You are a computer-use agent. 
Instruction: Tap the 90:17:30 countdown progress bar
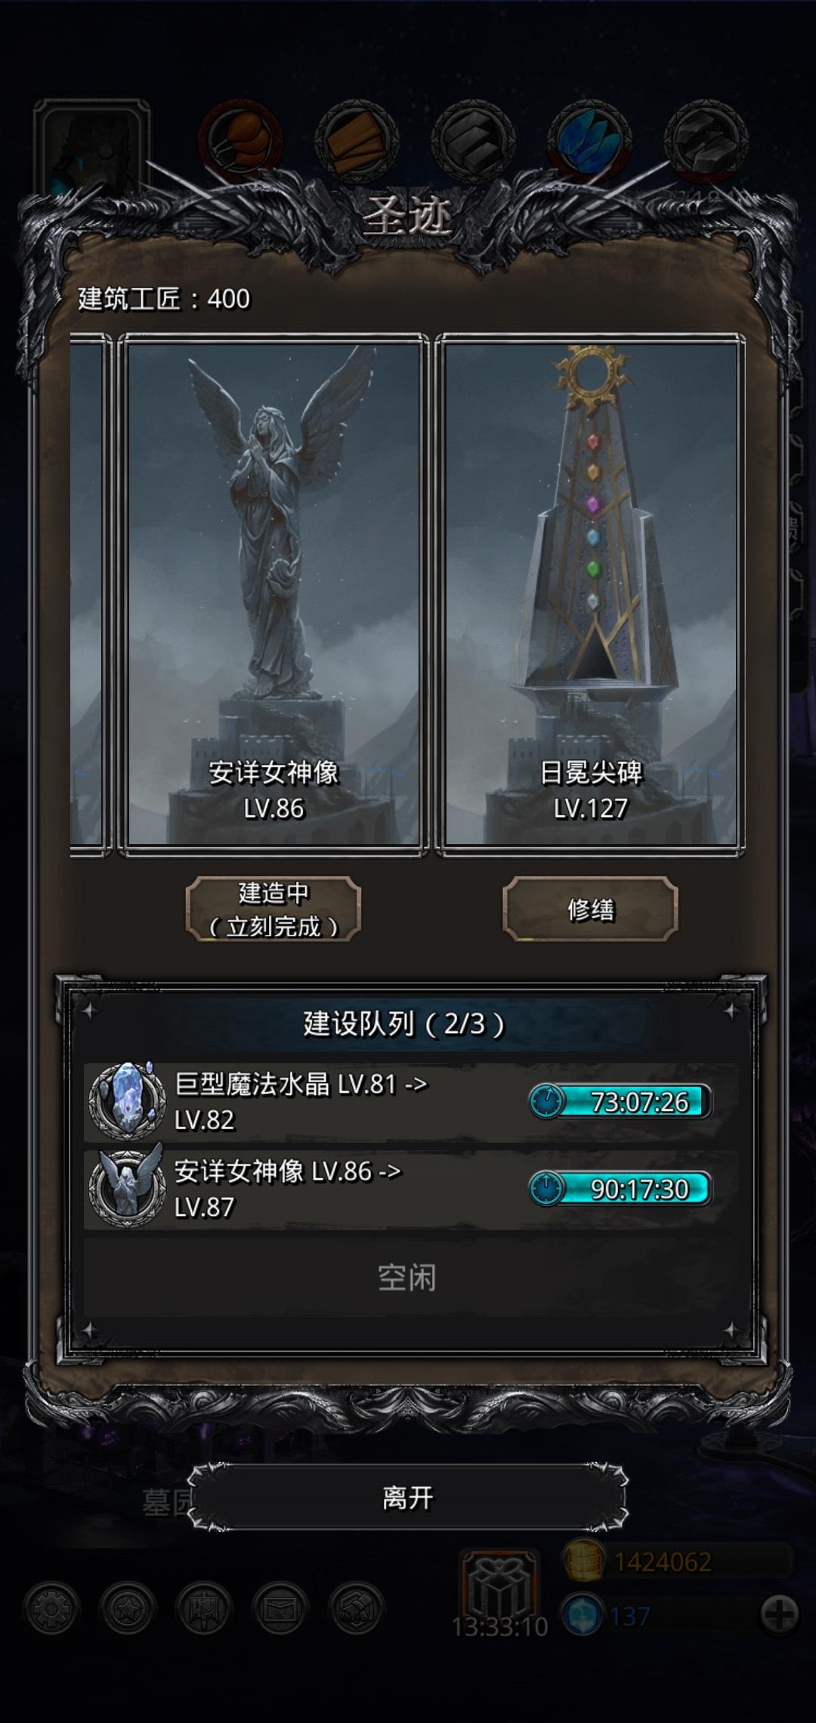[x=620, y=1189]
